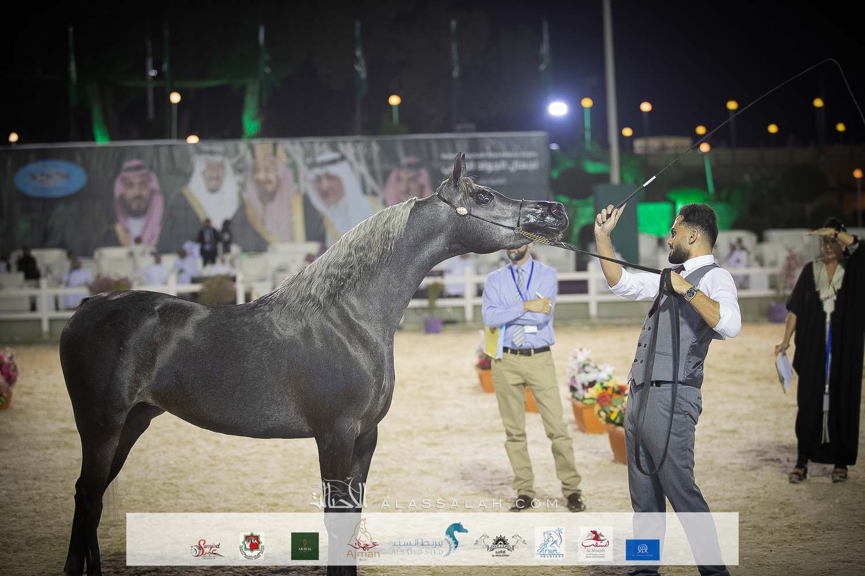
Task: Select the Al Khalediah twin-horse logo
Action: tap(501, 545)
